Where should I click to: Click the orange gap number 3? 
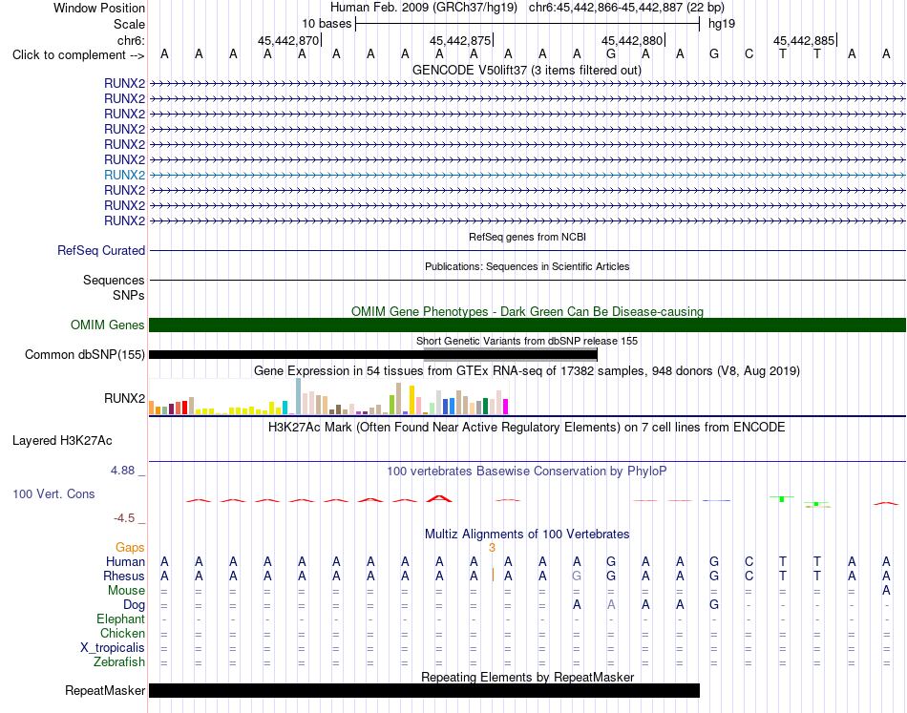pos(492,547)
